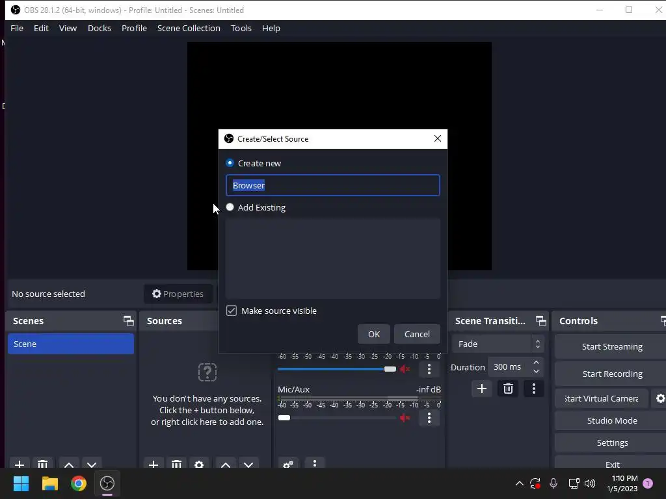Screen dimensions: 666x499
Task: Click the Mic/Aux volume slider handle
Action: tap(284, 418)
